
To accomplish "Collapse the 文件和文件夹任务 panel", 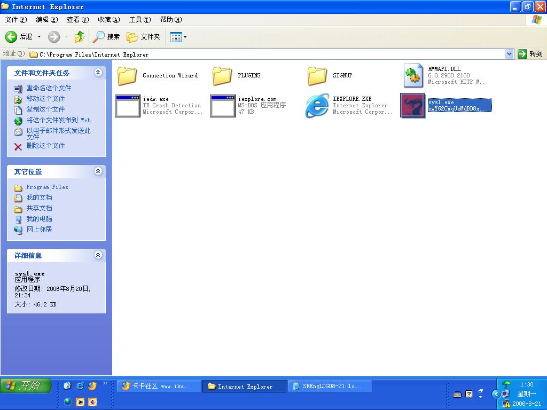I will point(98,73).
